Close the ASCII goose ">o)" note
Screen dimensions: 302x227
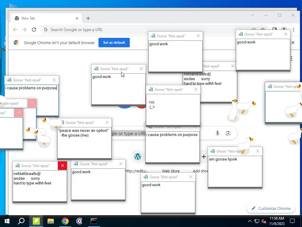point(196,89)
